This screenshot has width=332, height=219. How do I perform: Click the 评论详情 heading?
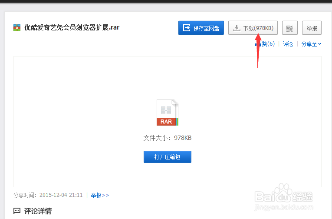[38, 211]
